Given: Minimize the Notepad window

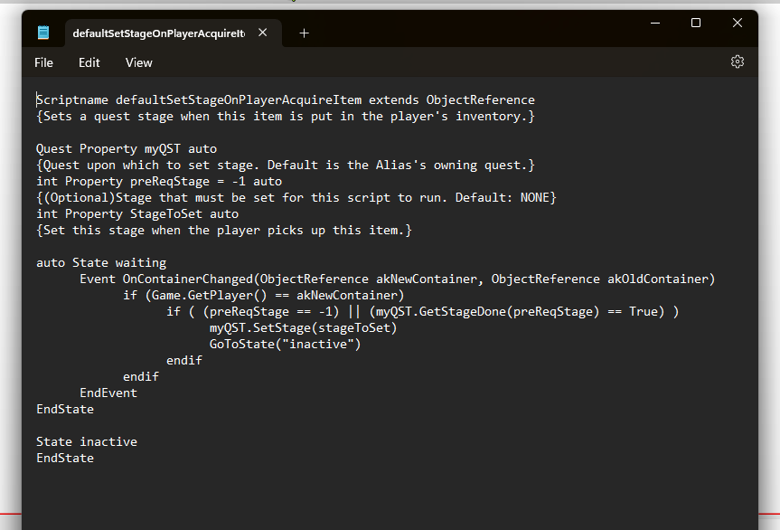Looking at the screenshot, I should [655, 23].
